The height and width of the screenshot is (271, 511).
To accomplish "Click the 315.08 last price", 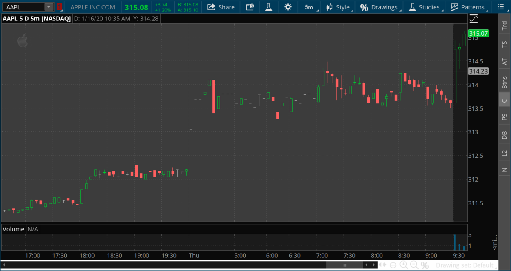I will click(136, 7).
